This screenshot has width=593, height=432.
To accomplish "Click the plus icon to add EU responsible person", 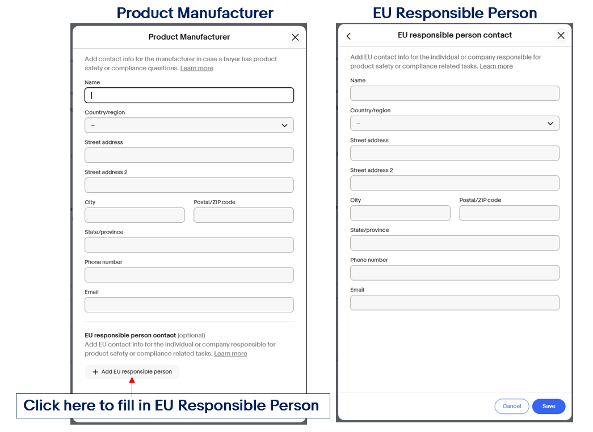I will click(x=95, y=372).
